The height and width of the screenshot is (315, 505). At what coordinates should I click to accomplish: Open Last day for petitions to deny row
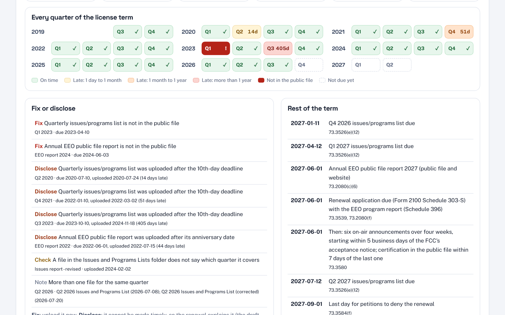click(380, 306)
